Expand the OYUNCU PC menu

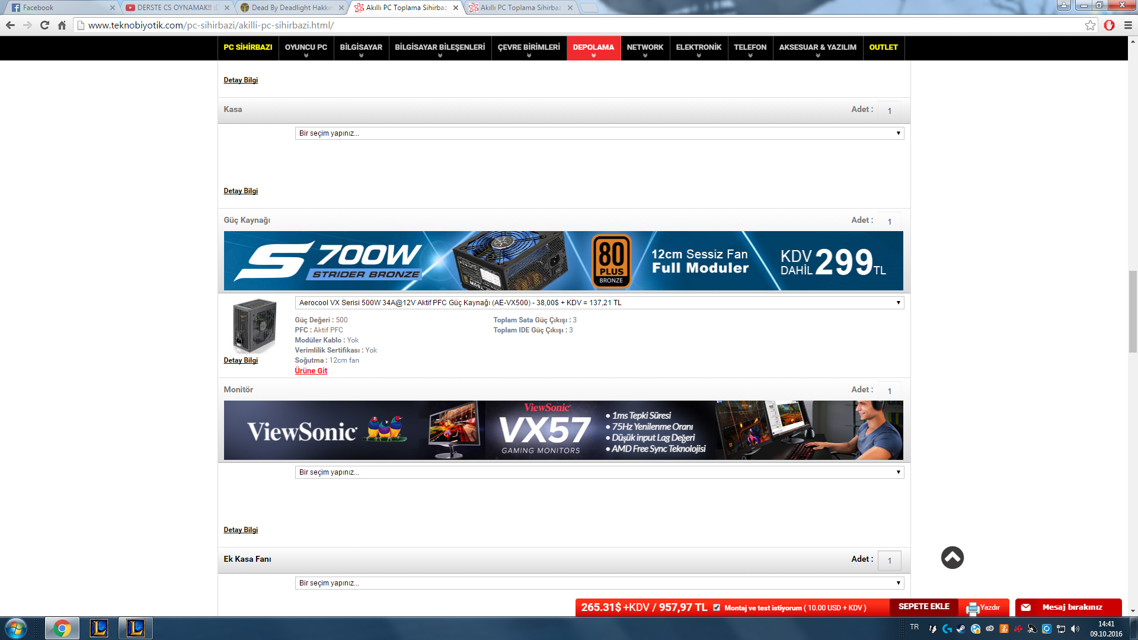306,48
